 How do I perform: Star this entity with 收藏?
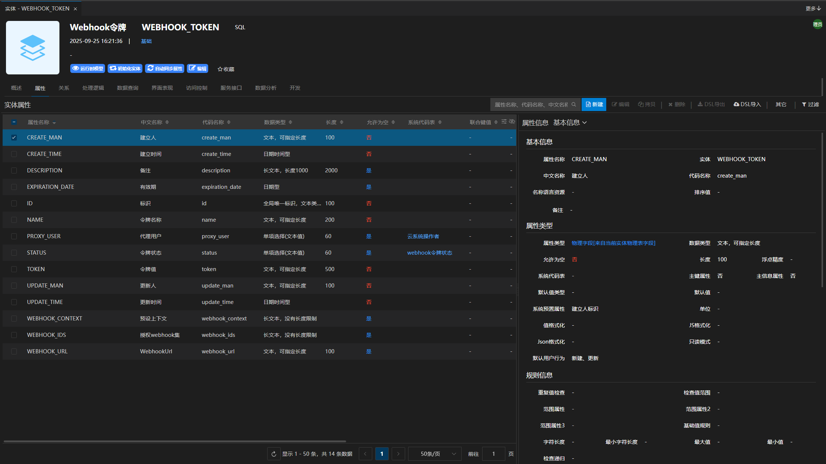(x=226, y=69)
